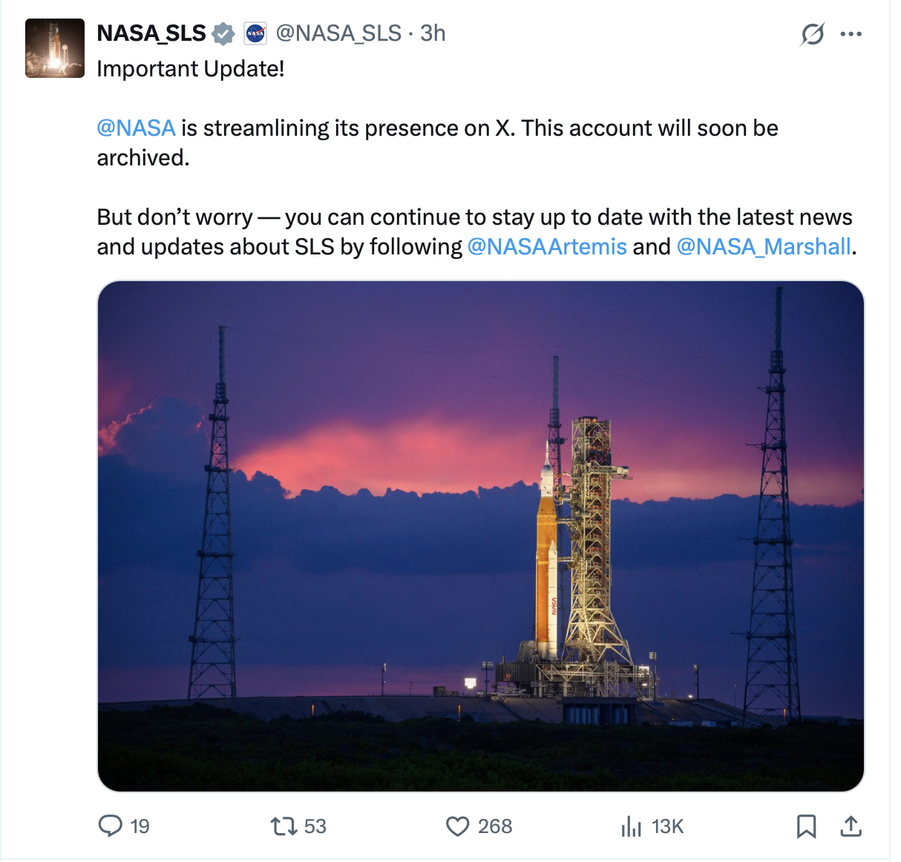Open the @NASA_Marshall mention link
Screen dimensions: 901x862
(x=764, y=246)
